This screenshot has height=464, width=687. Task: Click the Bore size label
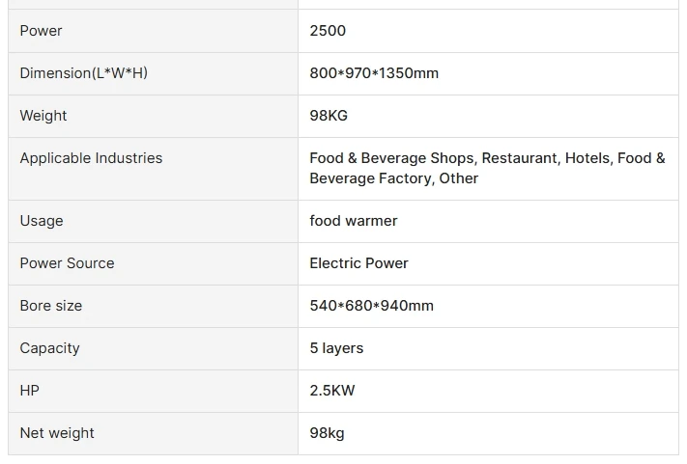[51, 306]
